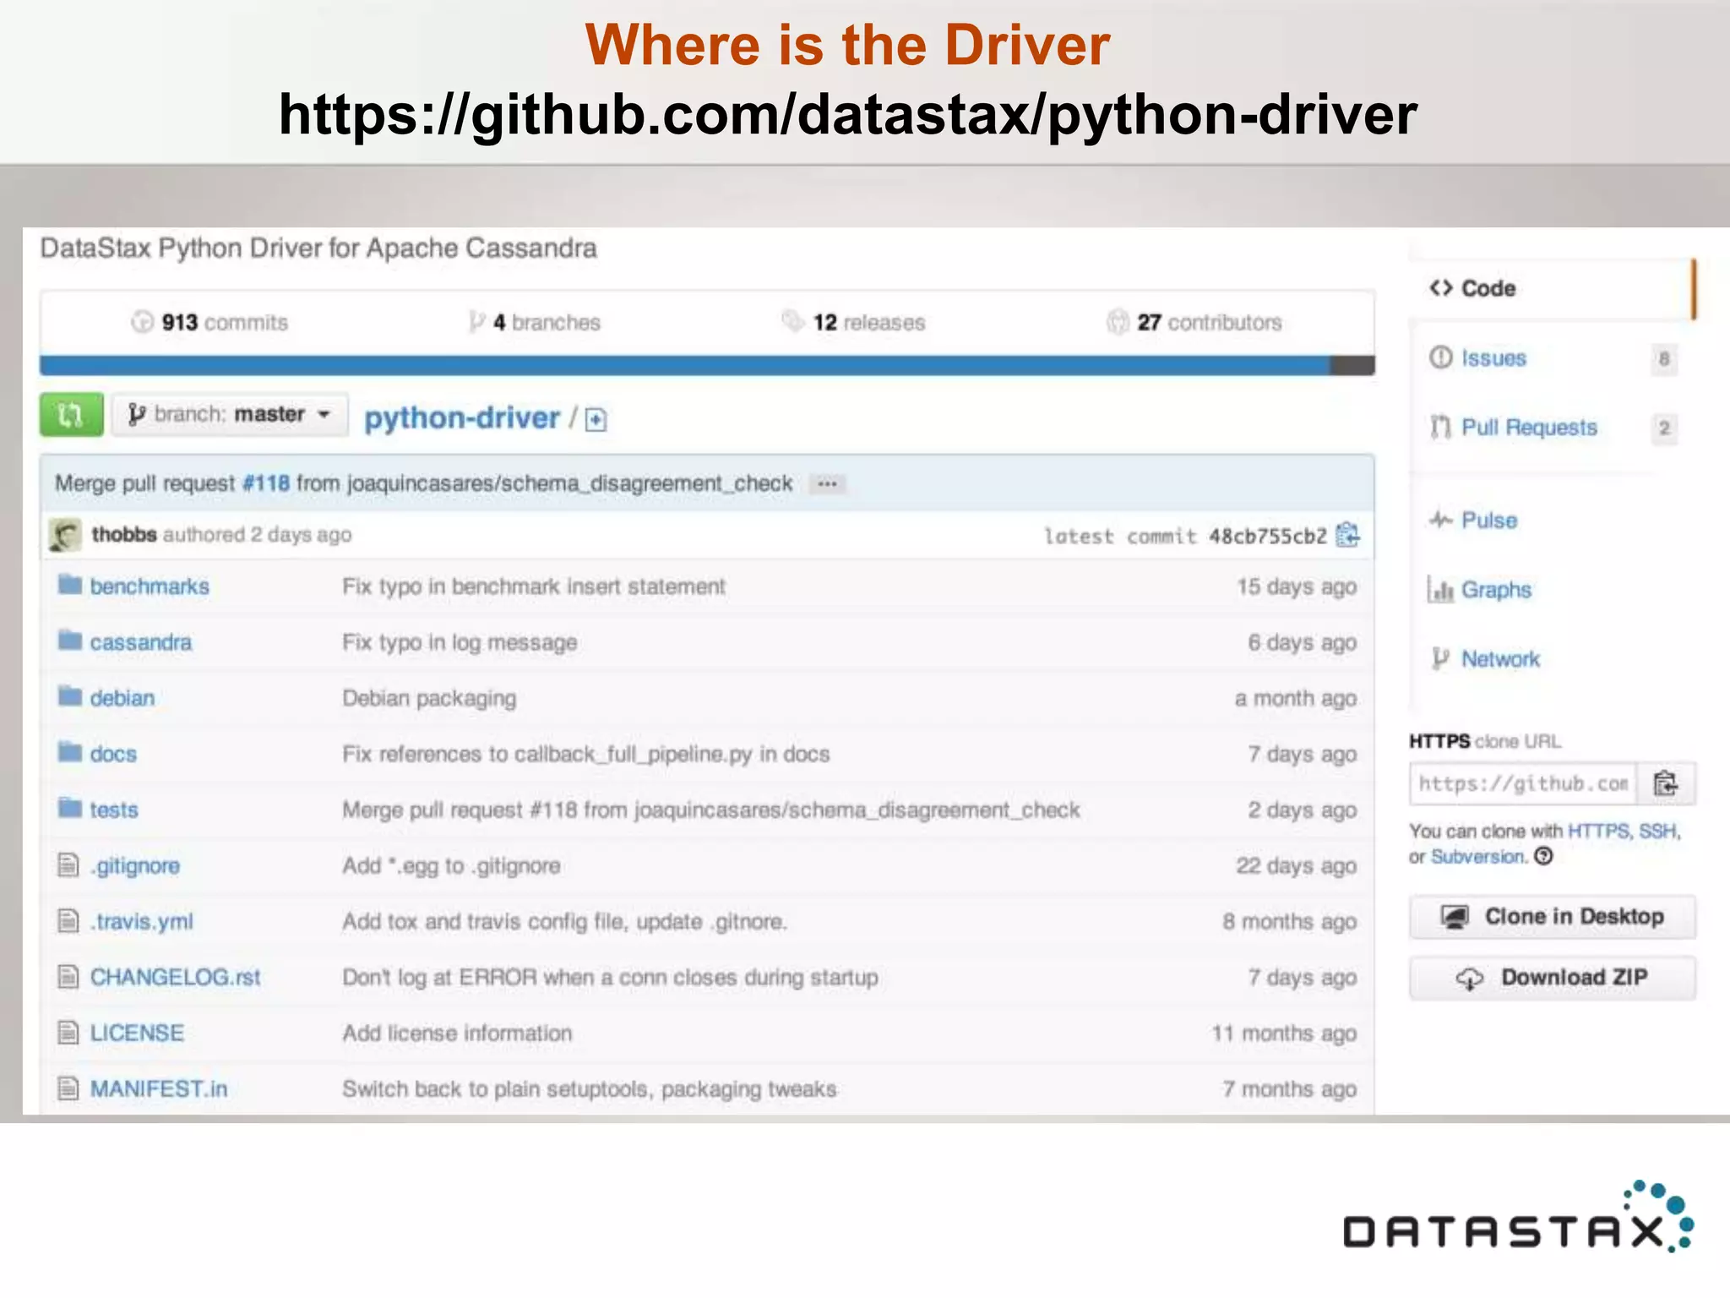The height and width of the screenshot is (1298, 1730).
Task: Switch to the Pull Requests tab
Action: 1528,428
